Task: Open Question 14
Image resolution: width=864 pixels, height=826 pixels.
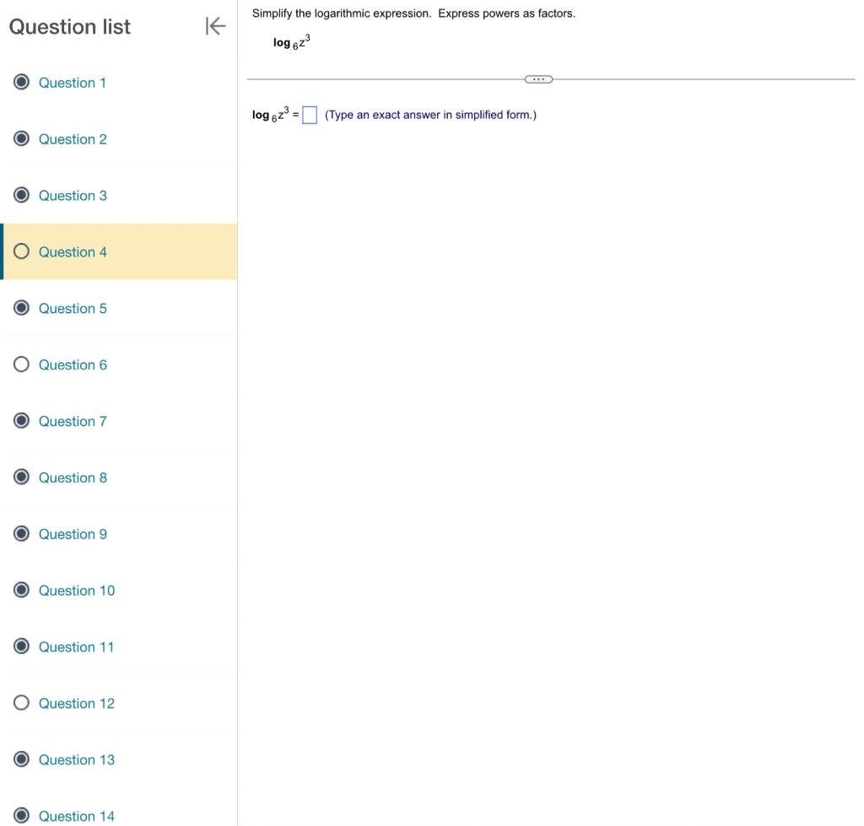Action: click(x=77, y=815)
